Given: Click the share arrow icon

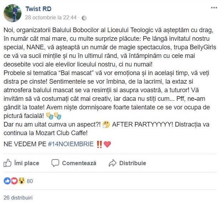Looking at the screenshot, I should (113, 163).
